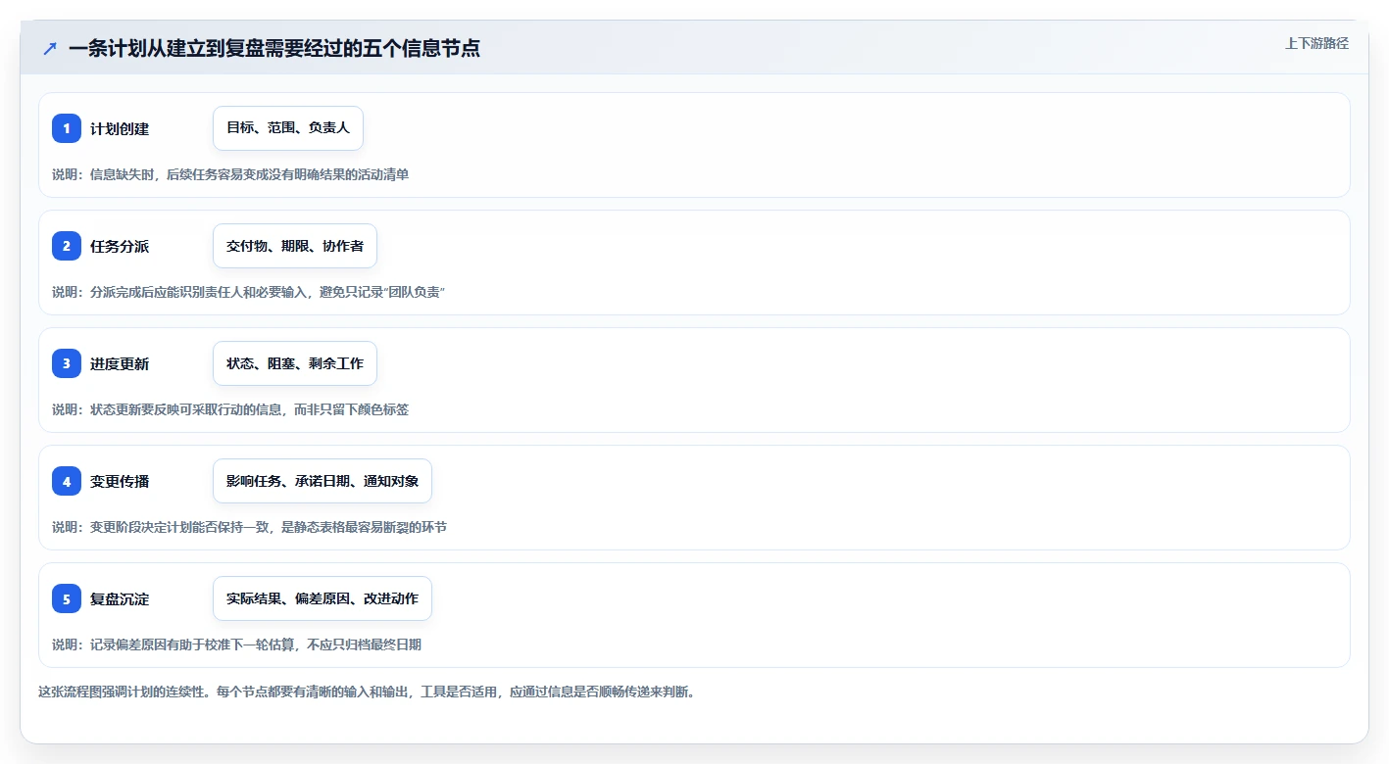The width and height of the screenshot is (1389, 764).
Task: Click the 影响任务、承诺日期、通知对象 chip
Action: click(x=322, y=481)
